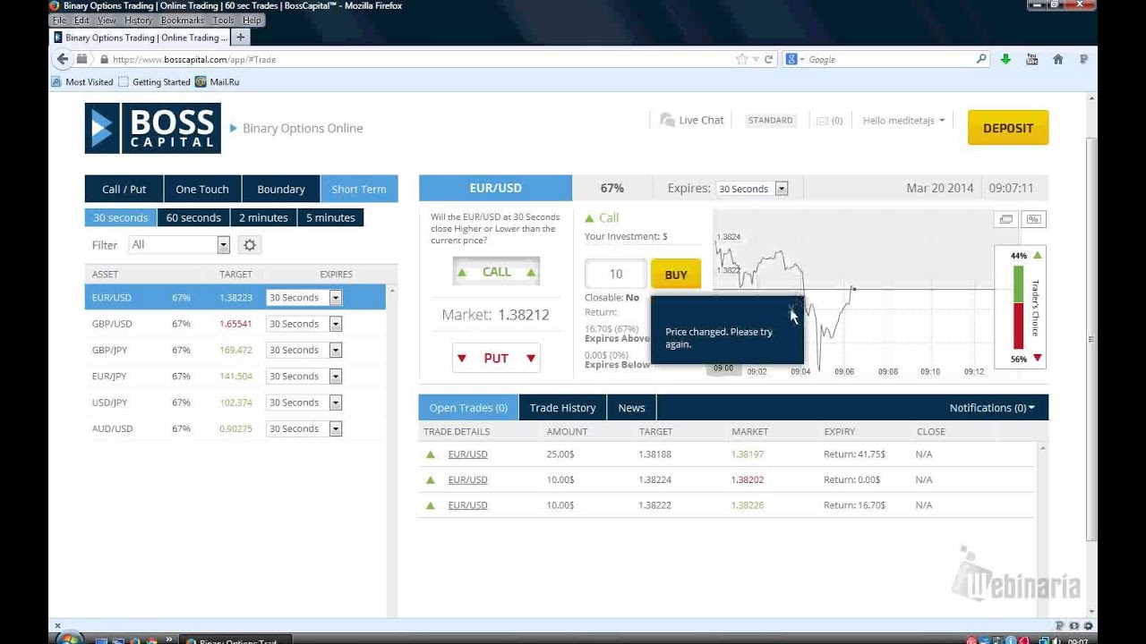Open the Google search engine dropdown
Image resolution: width=1146 pixels, height=644 pixels.
point(794,59)
